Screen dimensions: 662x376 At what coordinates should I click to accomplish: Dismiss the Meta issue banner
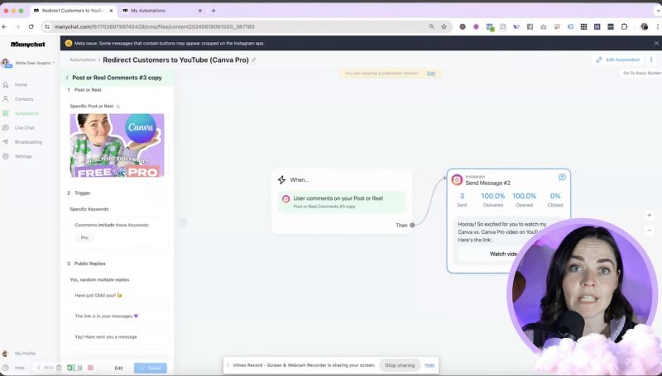[x=656, y=43]
